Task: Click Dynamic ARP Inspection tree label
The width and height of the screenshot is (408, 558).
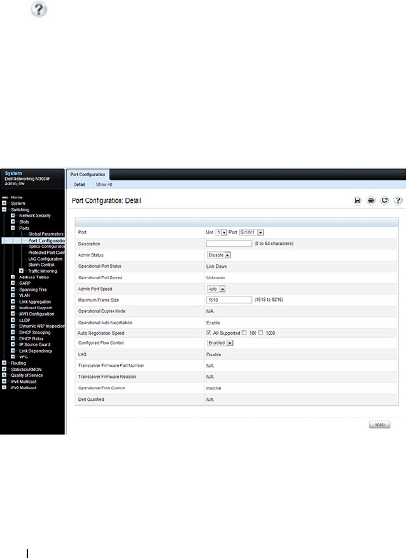Action: click(42, 326)
